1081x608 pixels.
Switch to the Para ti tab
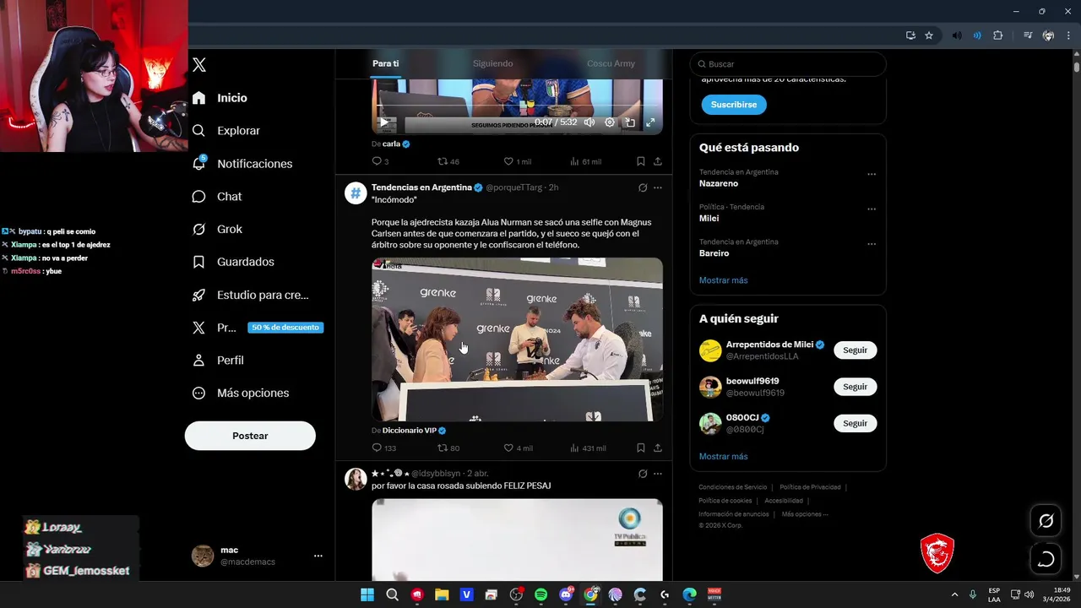pos(385,63)
